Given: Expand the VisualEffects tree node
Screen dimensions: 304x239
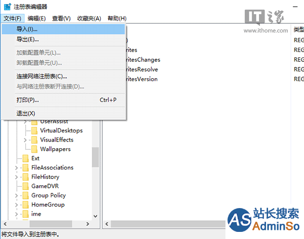Looking at the screenshot, I should pyautogui.click(x=25, y=140).
